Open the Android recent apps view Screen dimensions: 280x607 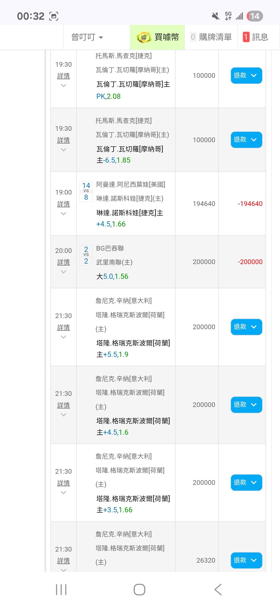click(x=61, y=590)
